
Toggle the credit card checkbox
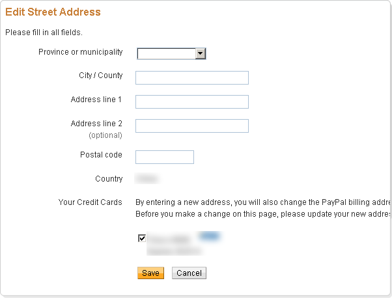pyautogui.click(x=142, y=238)
